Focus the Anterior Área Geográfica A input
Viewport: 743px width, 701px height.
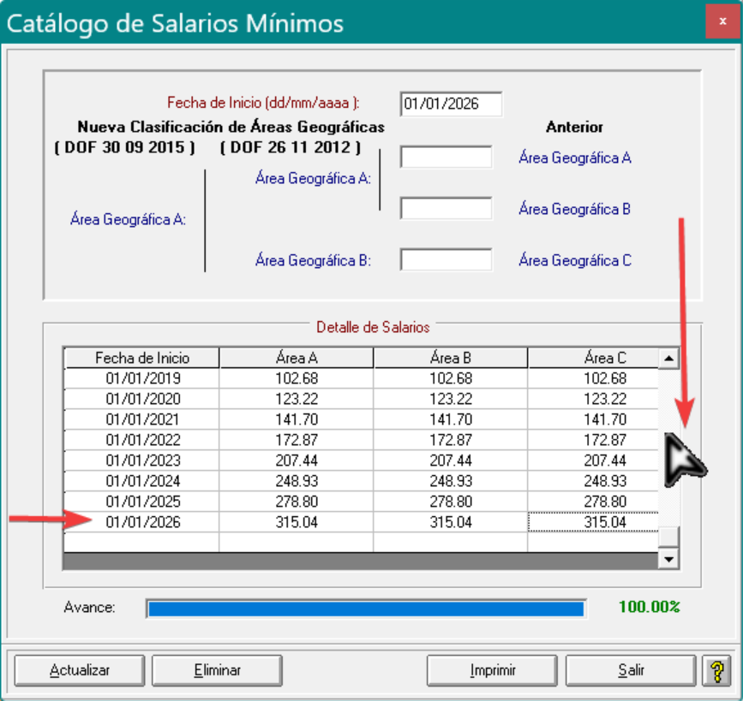[446, 157]
